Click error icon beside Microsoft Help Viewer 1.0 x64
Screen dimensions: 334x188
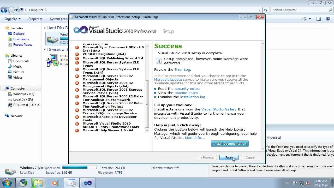[x=77, y=131]
